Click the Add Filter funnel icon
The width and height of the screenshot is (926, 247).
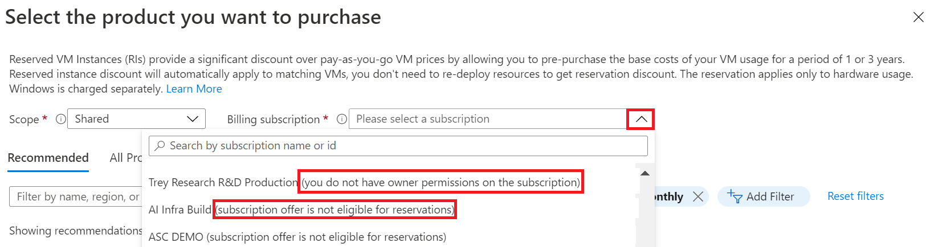tap(735, 196)
